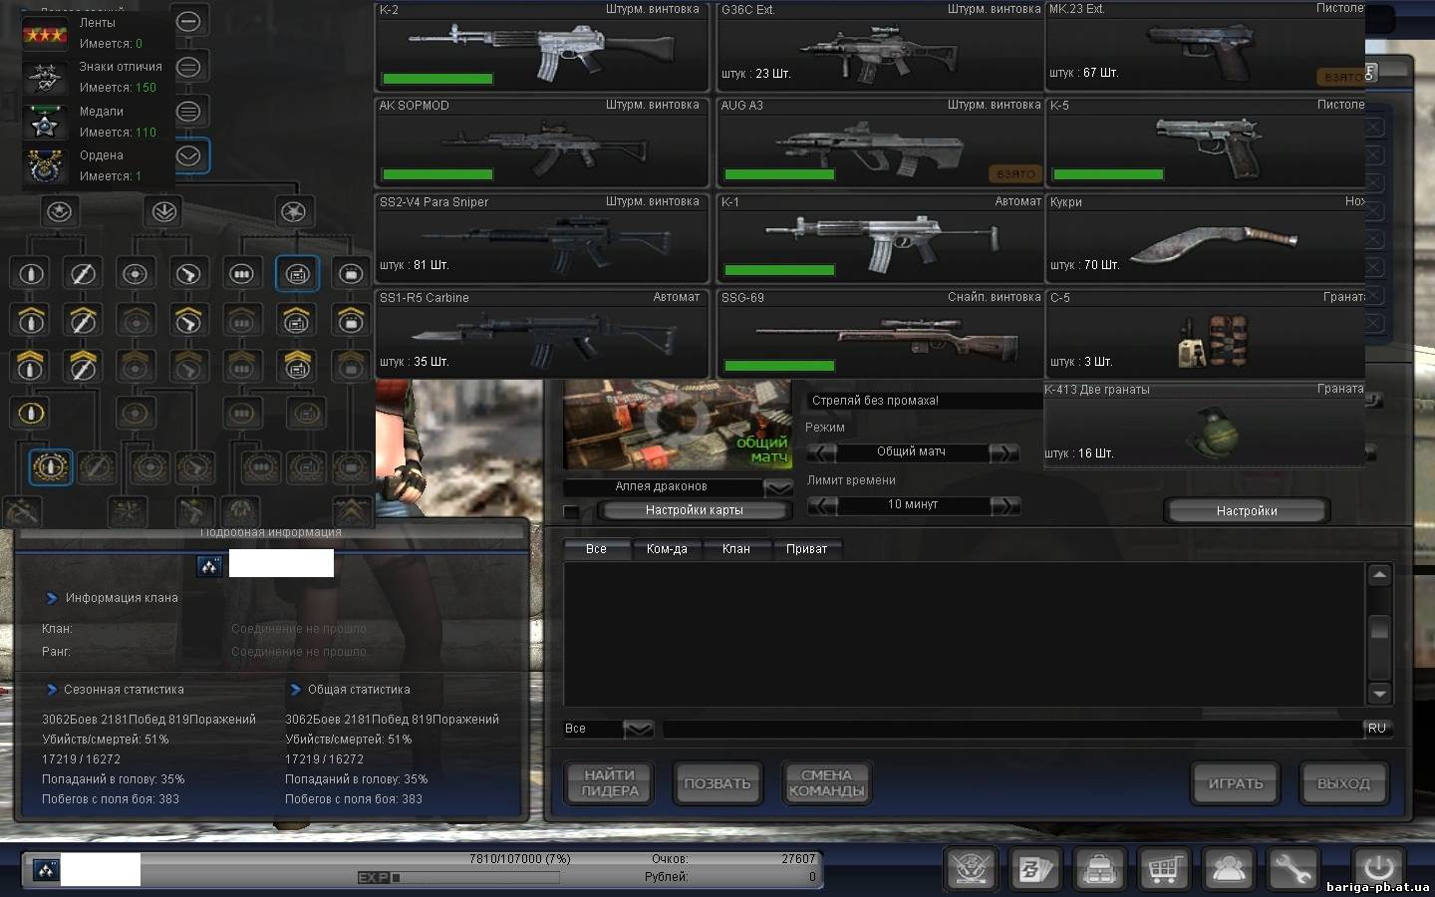Open the clan icon in bottom toolbar
The width and height of the screenshot is (1435, 897).
970,868
